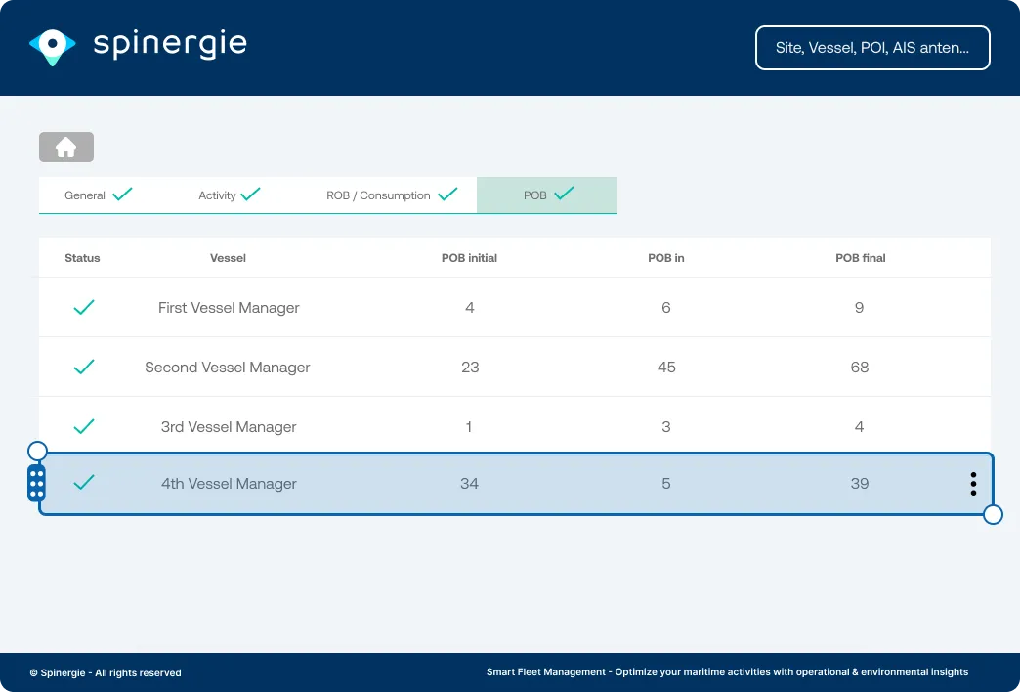Go to home via house icon
This screenshot has width=1020, height=692.
pyautogui.click(x=66, y=147)
